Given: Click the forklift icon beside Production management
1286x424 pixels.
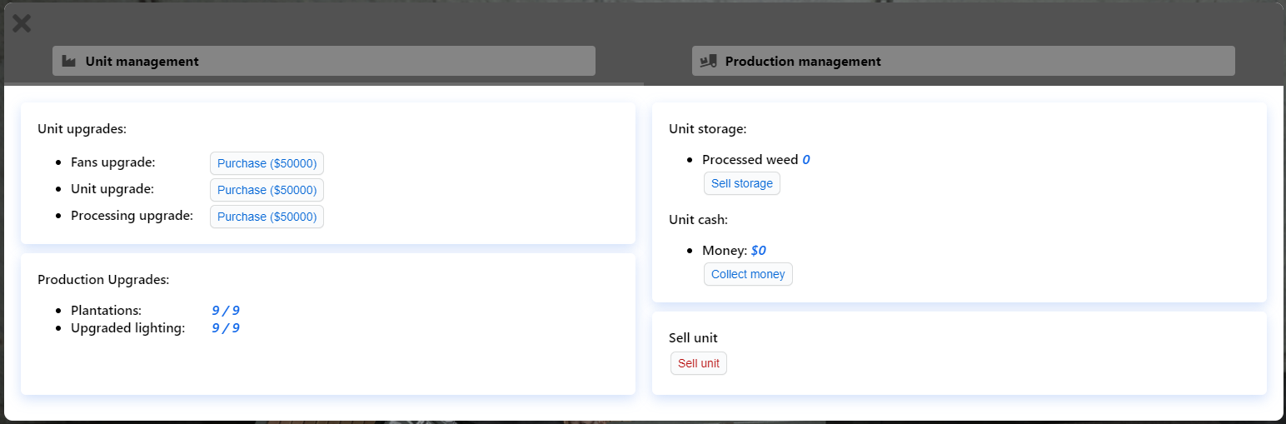Looking at the screenshot, I should (709, 61).
